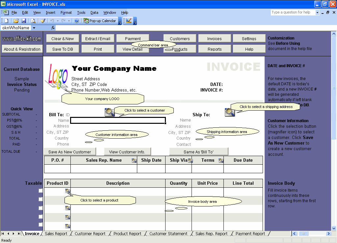
Task: Click the Same As 'Bill To' button
Action: [198, 151]
